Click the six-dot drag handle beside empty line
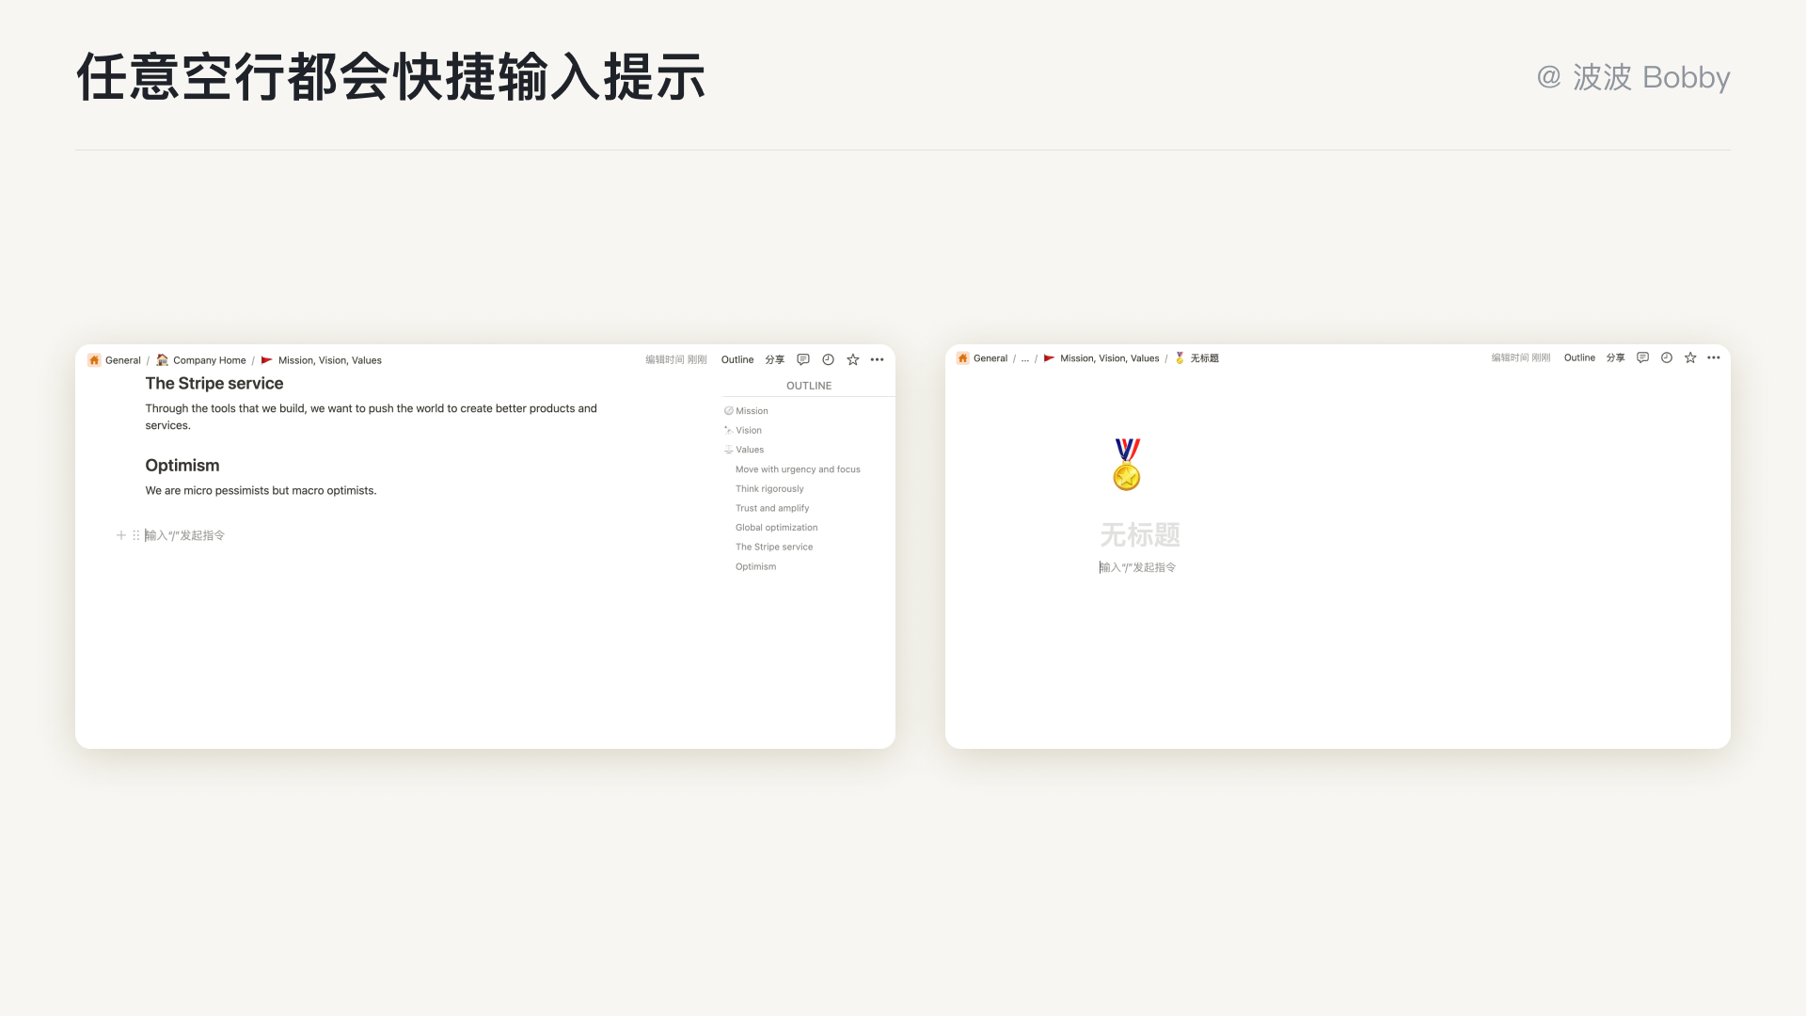This screenshot has width=1806, height=1016. [x=136, y=535]
